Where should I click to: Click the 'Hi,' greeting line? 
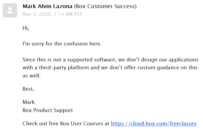point(26,28)
